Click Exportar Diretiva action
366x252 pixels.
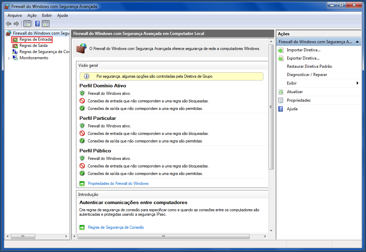[x=303, y=58]
